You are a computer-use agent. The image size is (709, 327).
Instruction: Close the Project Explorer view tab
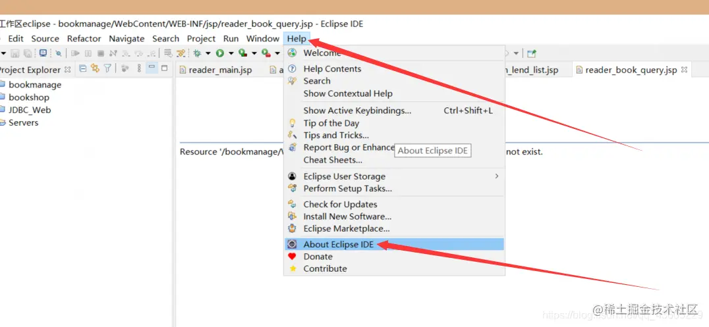coord(67,70)
